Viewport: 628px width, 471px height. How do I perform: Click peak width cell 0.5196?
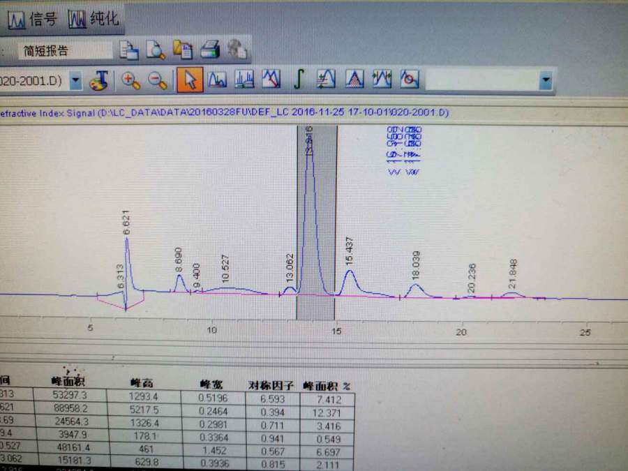(213, 398)
